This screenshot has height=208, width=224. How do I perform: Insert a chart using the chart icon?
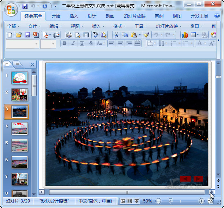point(184,35)
